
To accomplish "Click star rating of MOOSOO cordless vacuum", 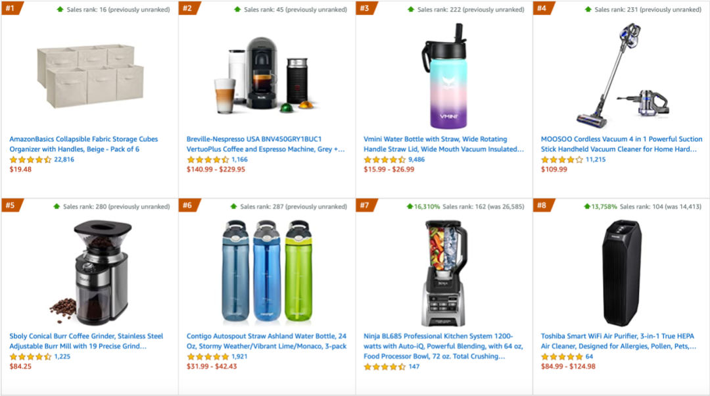I will (561, 160).
